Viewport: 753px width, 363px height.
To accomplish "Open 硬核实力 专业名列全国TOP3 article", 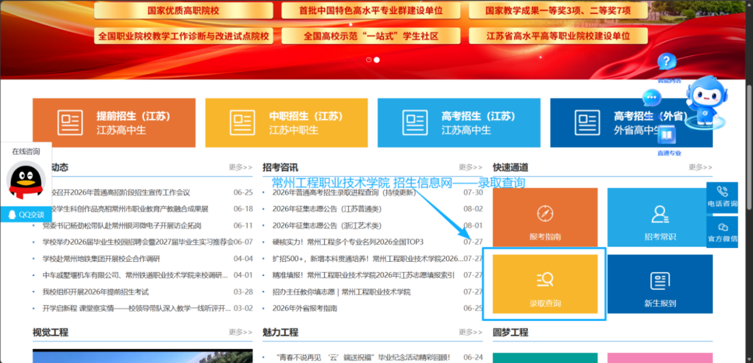I will point(348,242).
